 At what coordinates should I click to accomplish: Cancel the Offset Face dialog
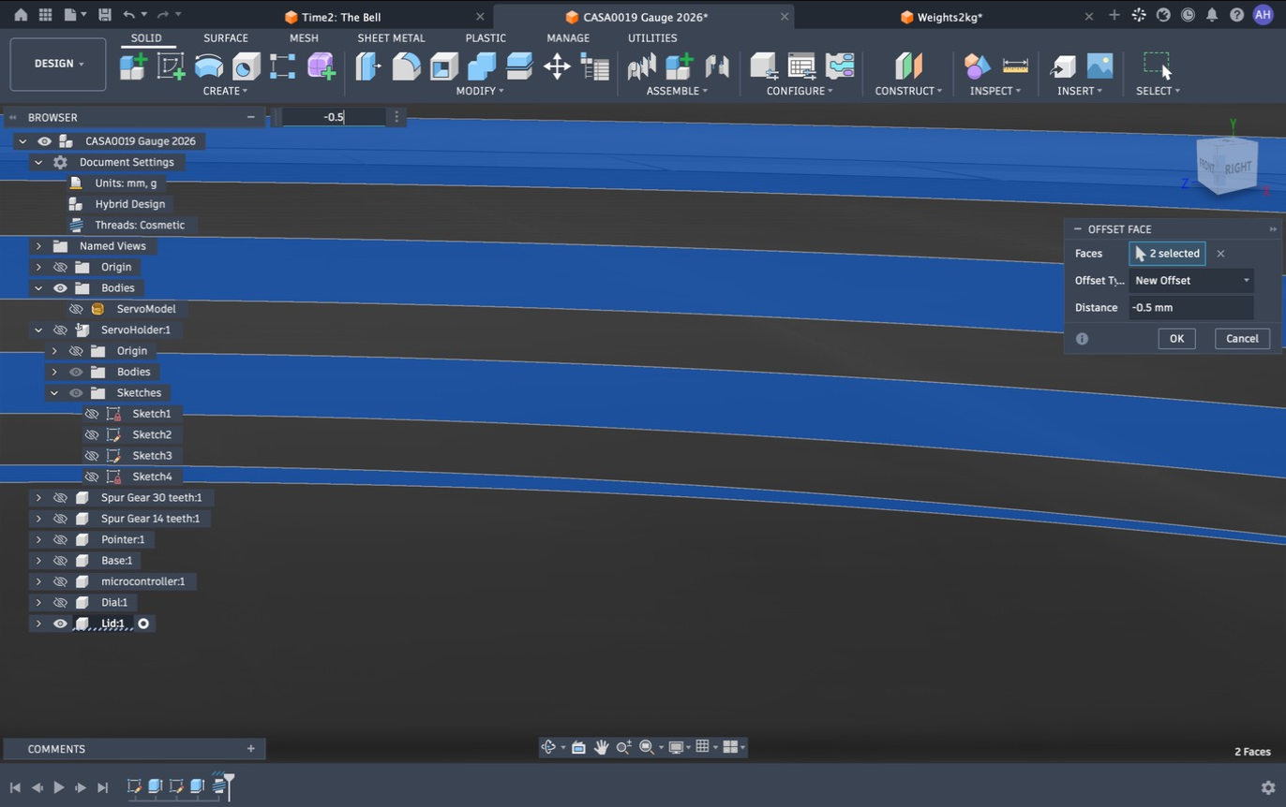[x=1242, y=339]
